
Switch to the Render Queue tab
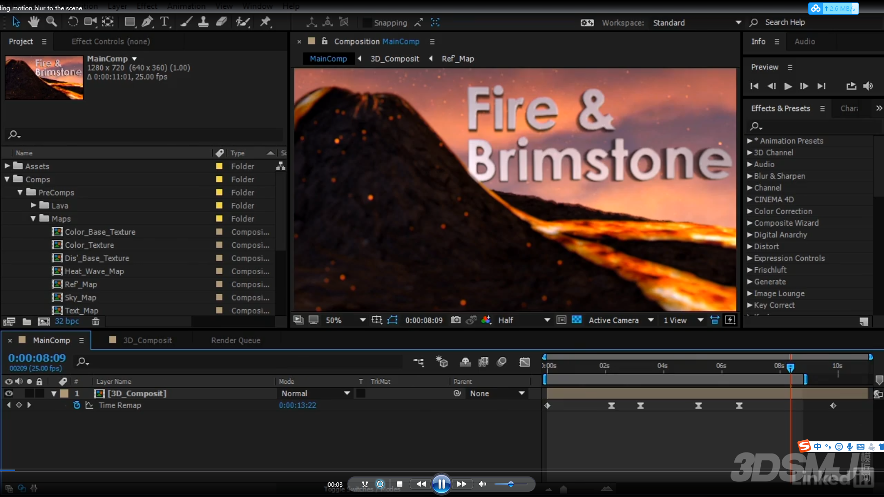tap(236, 340)
